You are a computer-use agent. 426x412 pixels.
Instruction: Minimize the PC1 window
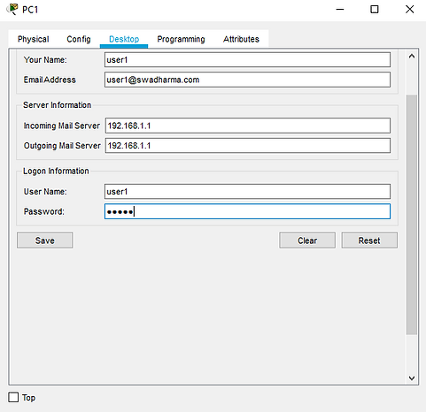point(340,10)
